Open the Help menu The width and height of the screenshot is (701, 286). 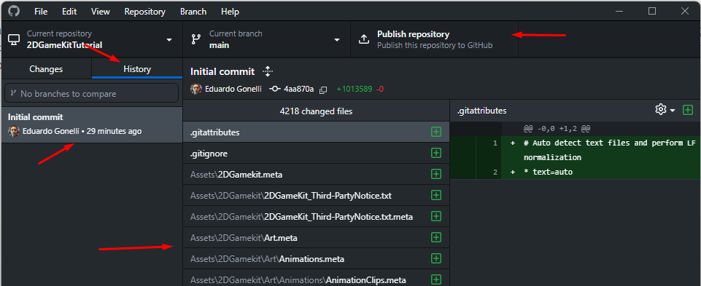point(230,12)
